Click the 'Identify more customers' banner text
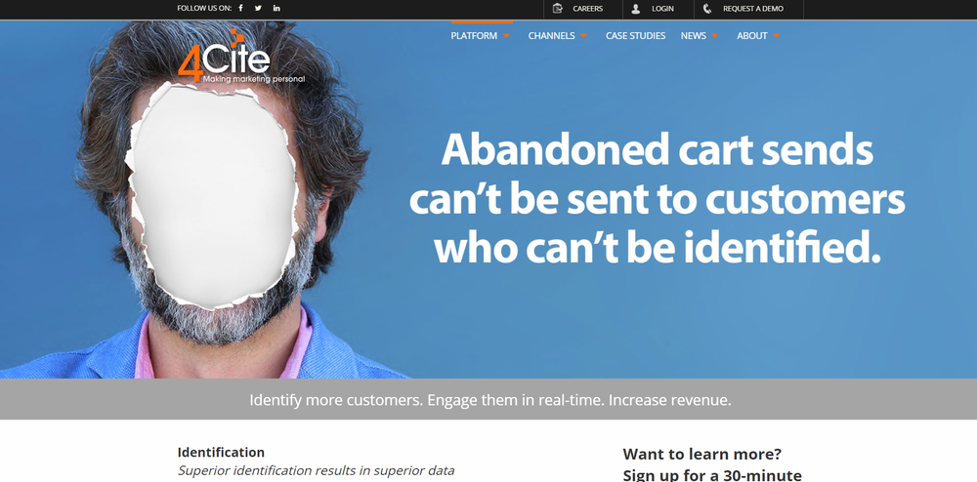This screenshot has height=482, width=977. coord(490,400)
